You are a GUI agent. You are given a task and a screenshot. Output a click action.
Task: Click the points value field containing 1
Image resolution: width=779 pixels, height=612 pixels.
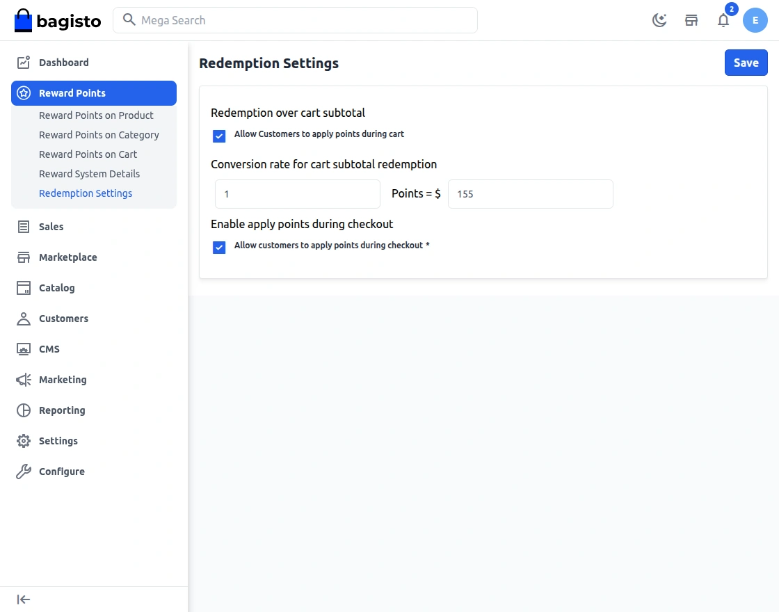coord(298,194)
